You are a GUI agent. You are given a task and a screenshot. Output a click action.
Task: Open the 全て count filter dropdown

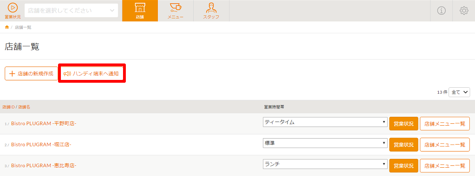click(459, 92)
